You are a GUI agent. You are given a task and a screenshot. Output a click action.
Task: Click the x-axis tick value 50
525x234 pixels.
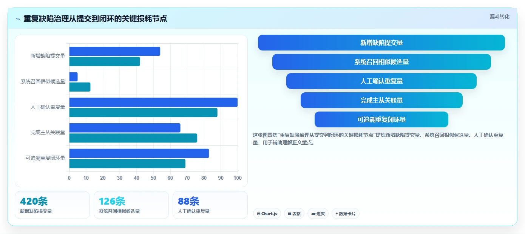click(x=153, y=178)
